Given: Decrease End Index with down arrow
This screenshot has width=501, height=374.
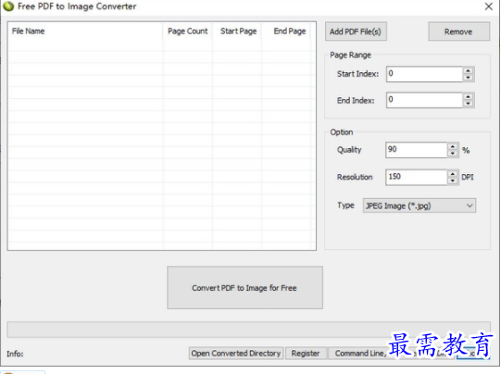Looking at the screenshot, I should click(468, 104).
